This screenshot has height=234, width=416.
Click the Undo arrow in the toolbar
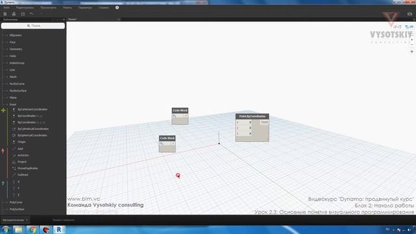tap(32, 14)
